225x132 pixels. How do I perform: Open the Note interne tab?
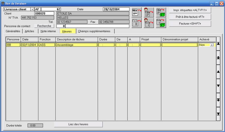pos(48,31)
